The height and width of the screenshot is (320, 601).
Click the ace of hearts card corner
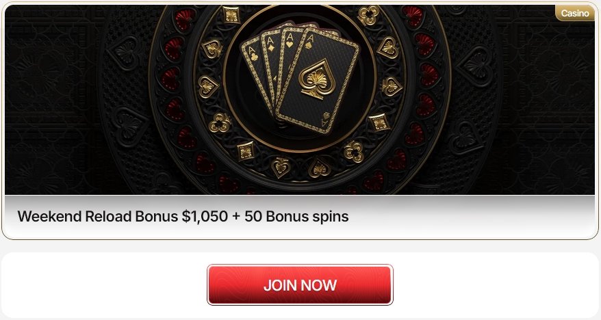(x=290, y=41)
